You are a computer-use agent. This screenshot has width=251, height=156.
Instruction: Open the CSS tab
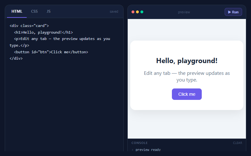[x=34, y=11]
